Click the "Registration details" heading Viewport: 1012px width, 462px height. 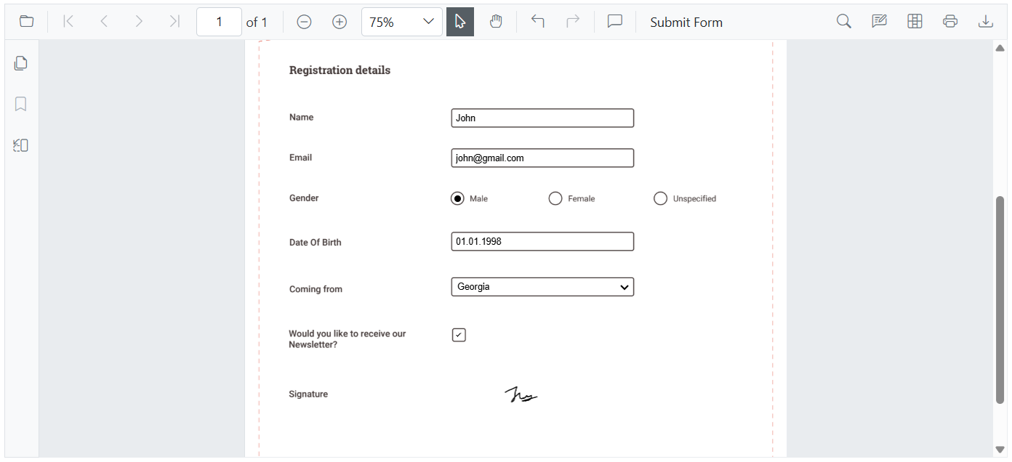(x=340, y=70)
